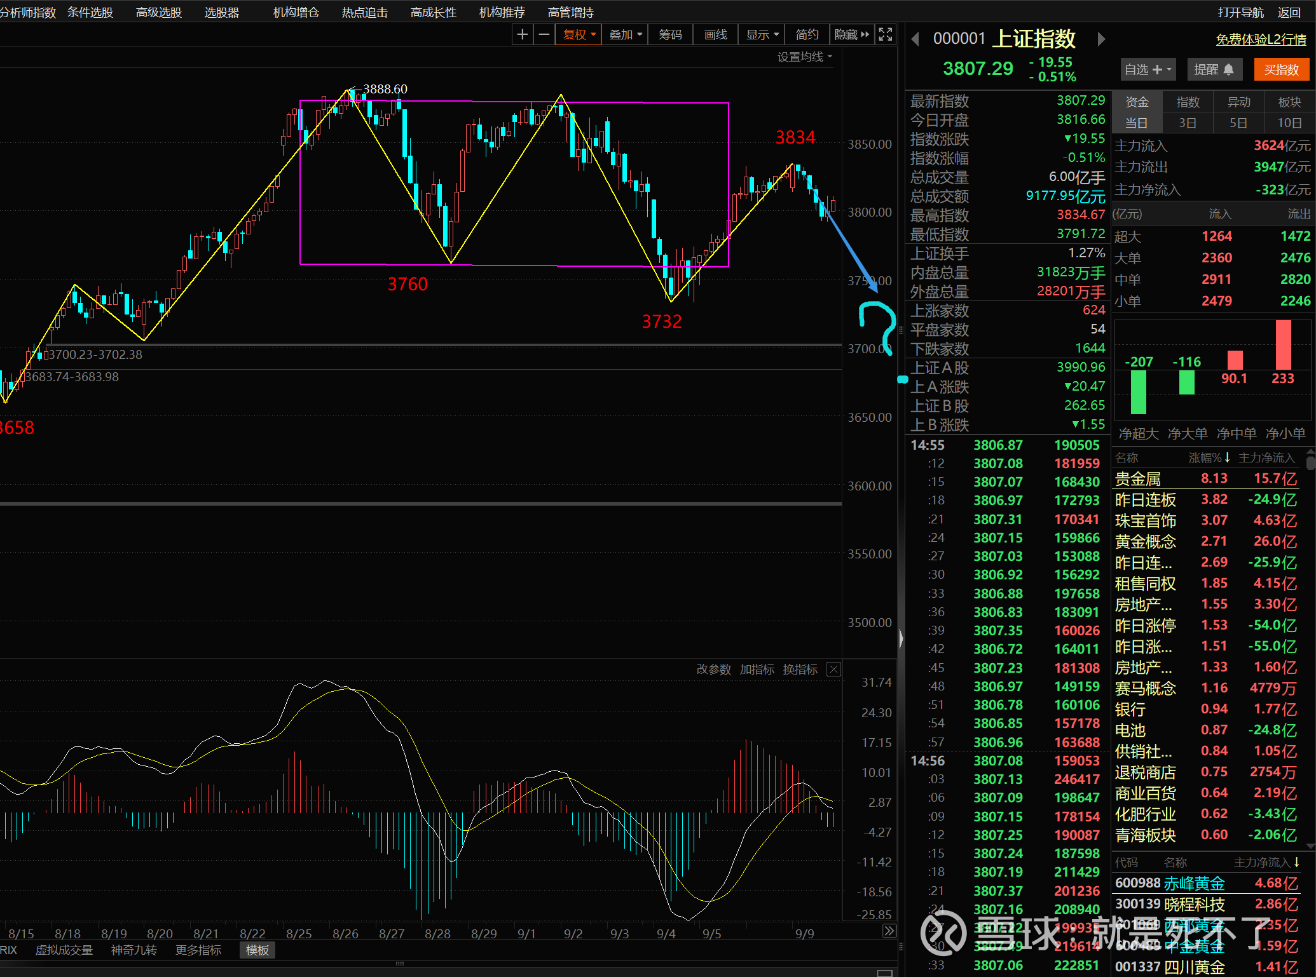Viewport: 1316px width, 977px height.
Task: Click the fullscreen expand chart icon
Action: pyautogui.click(x=886, y=35)
